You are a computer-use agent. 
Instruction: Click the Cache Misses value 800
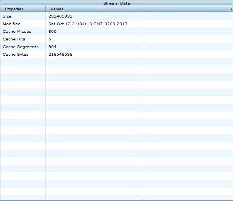pos(52,32)
